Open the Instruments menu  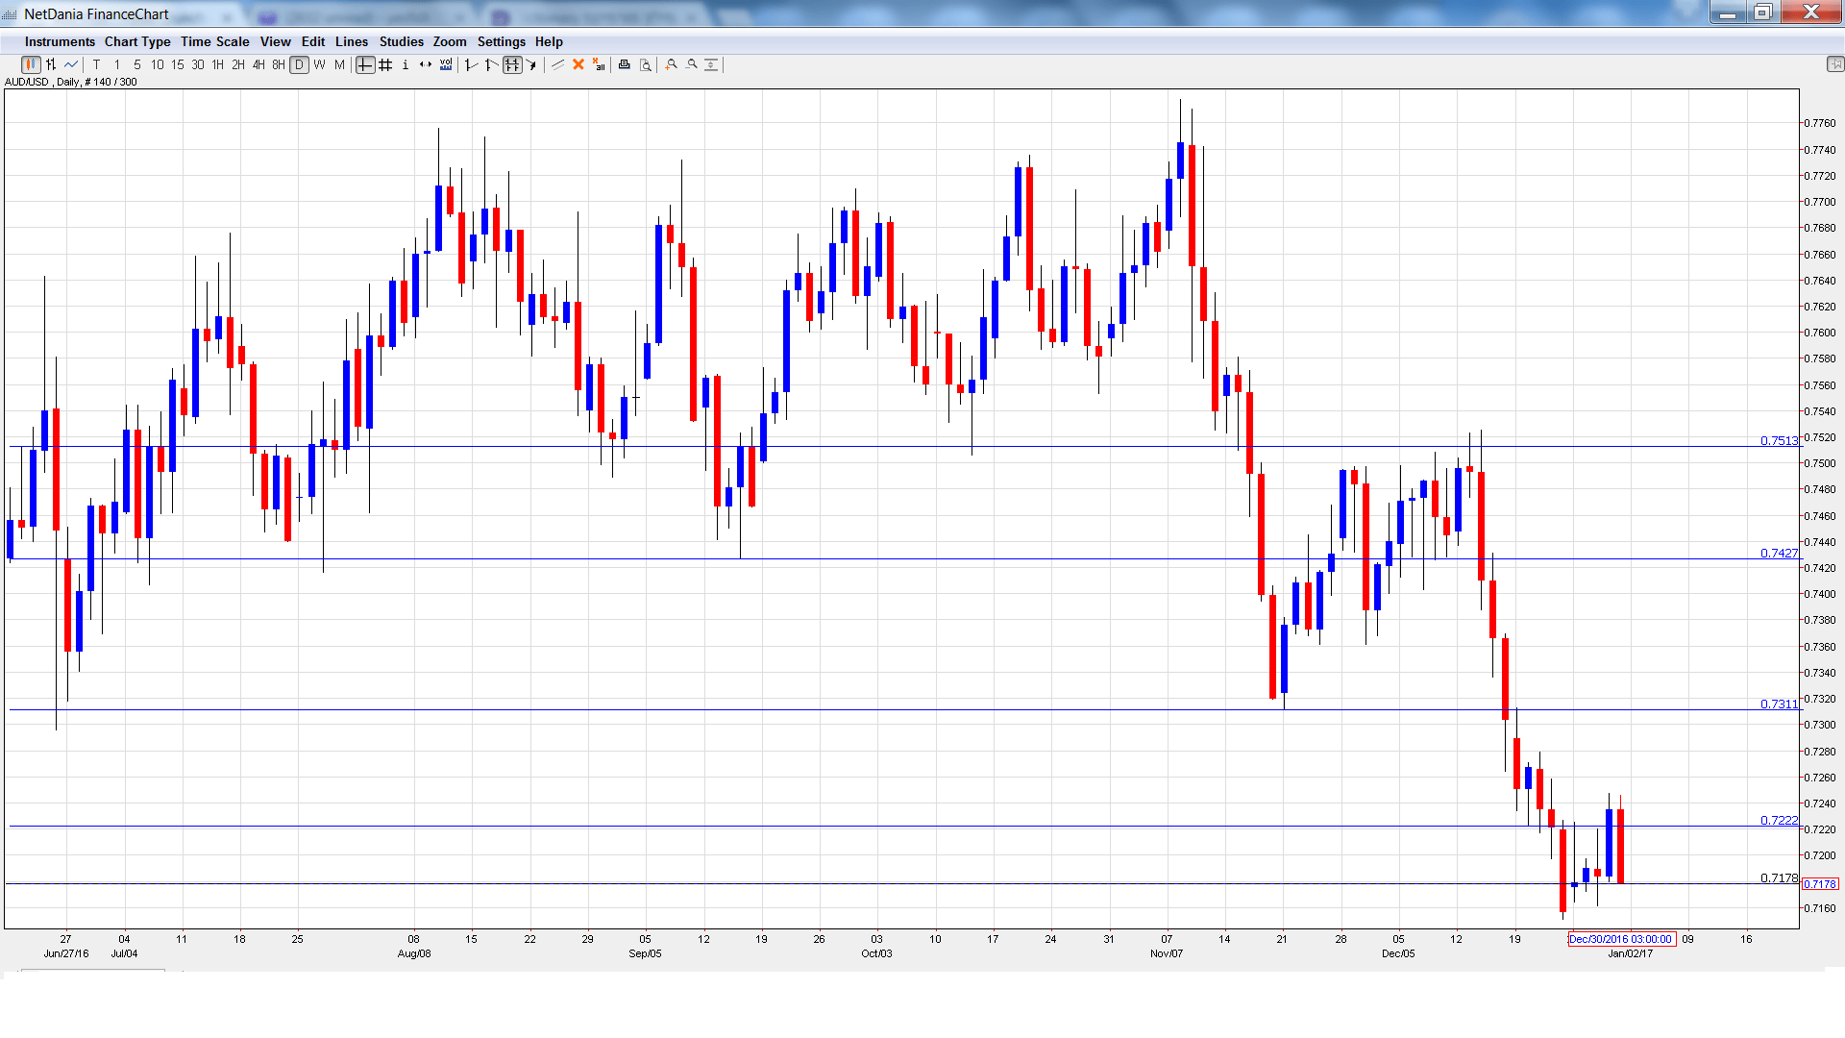click(x=60, y=41)
